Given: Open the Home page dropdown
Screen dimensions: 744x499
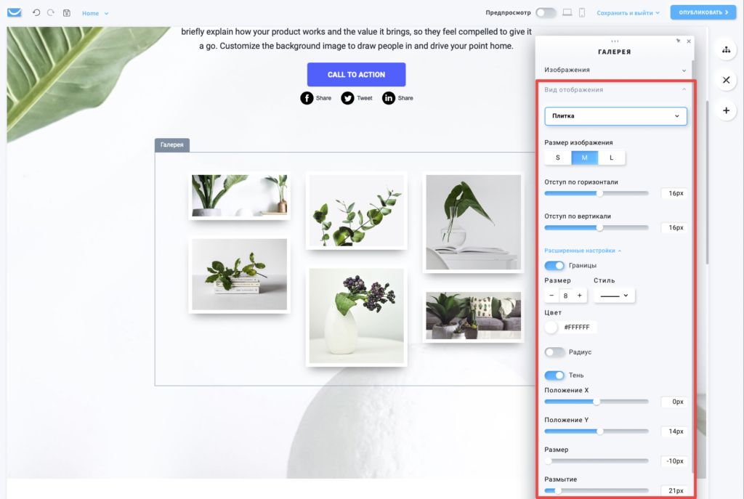Looking at the screenshot, I should [95, 13].
